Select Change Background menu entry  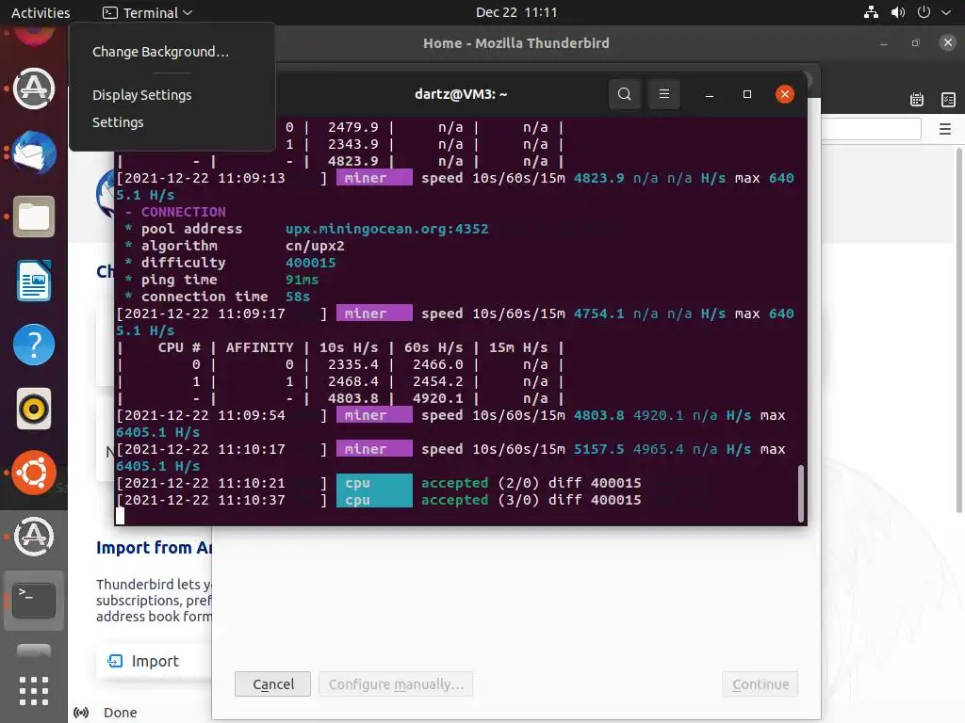(x=160, y=52)
